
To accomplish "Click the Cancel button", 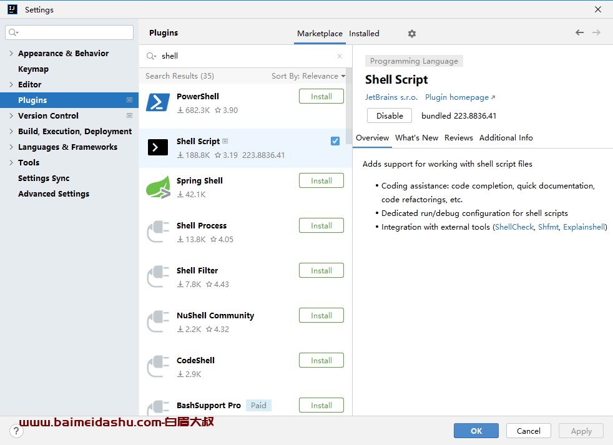I will pos(529,431).
